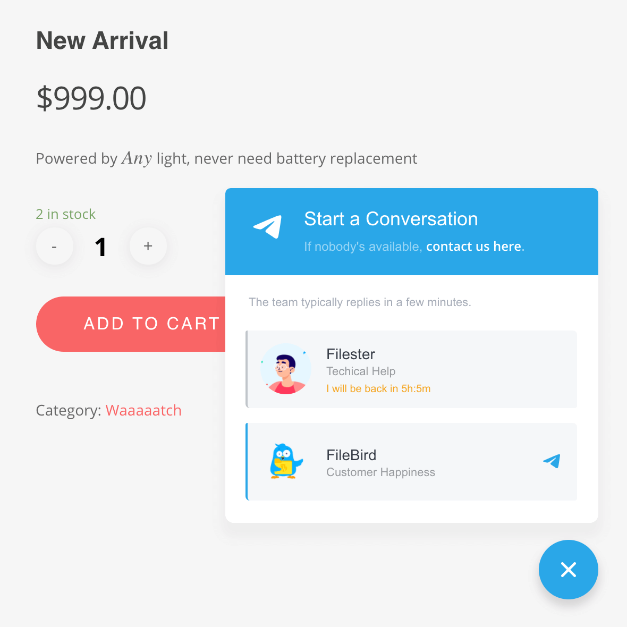Click the FileBird blue bird avatar
The image size is (627, 627).
pyautogui.click(x=285, y=461)
